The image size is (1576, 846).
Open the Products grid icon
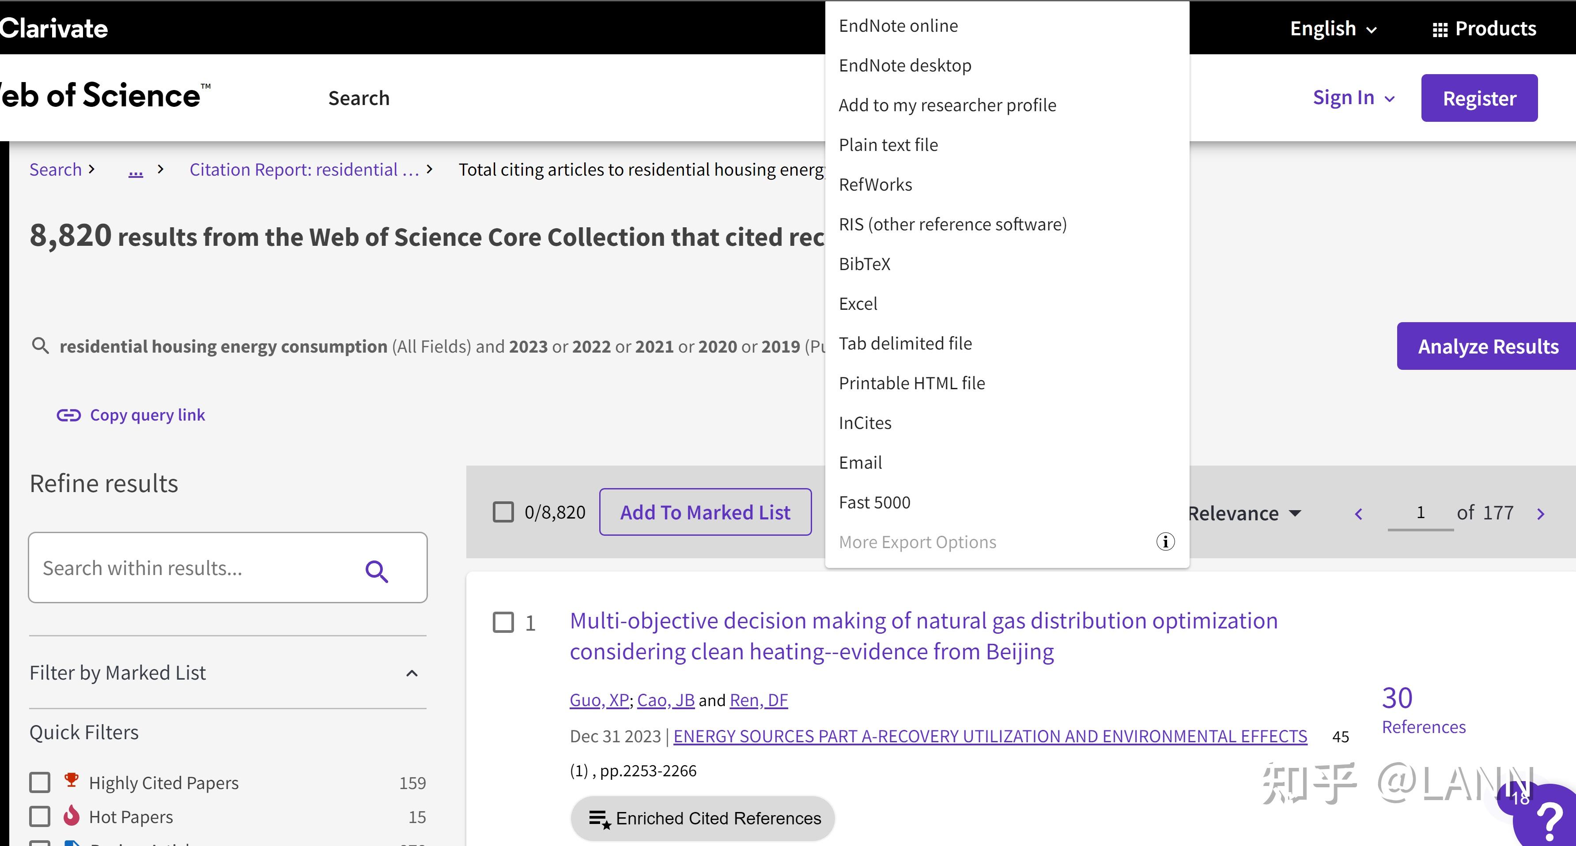(x=1440, y=29)
